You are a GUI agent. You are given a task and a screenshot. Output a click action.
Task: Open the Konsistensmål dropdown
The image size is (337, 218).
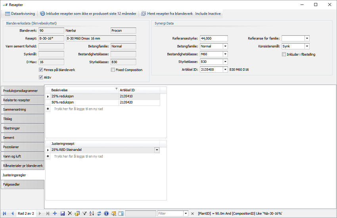(307, 46)
